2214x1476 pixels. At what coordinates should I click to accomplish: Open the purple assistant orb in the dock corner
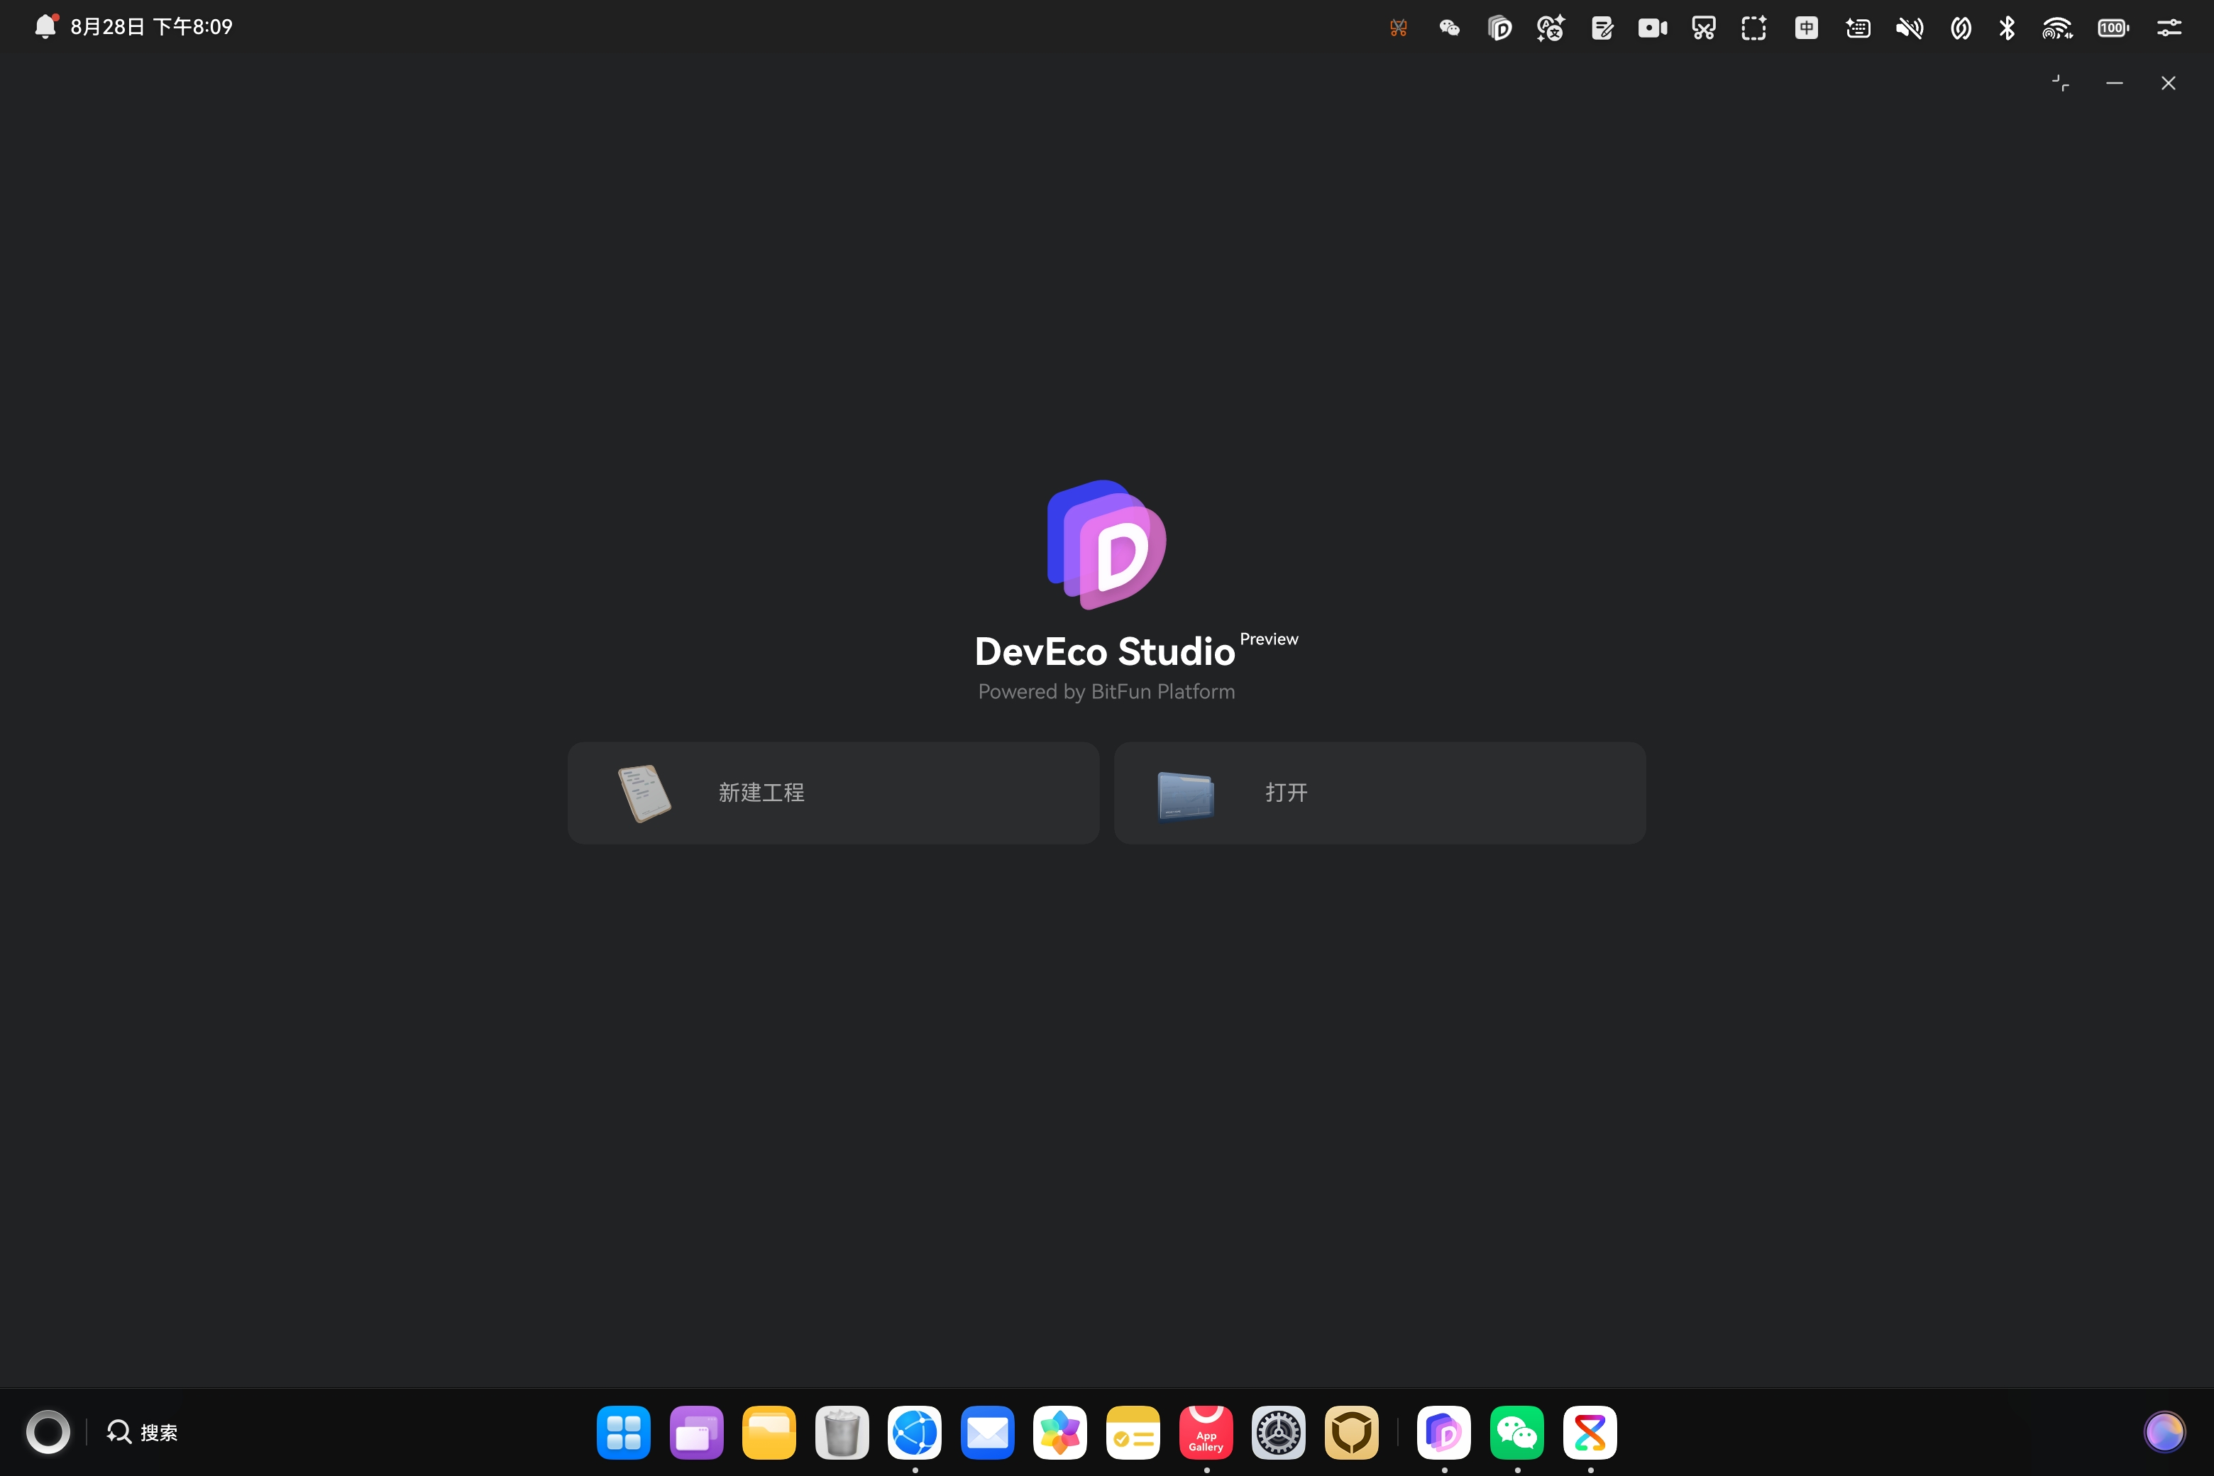click(2165, 1432)
